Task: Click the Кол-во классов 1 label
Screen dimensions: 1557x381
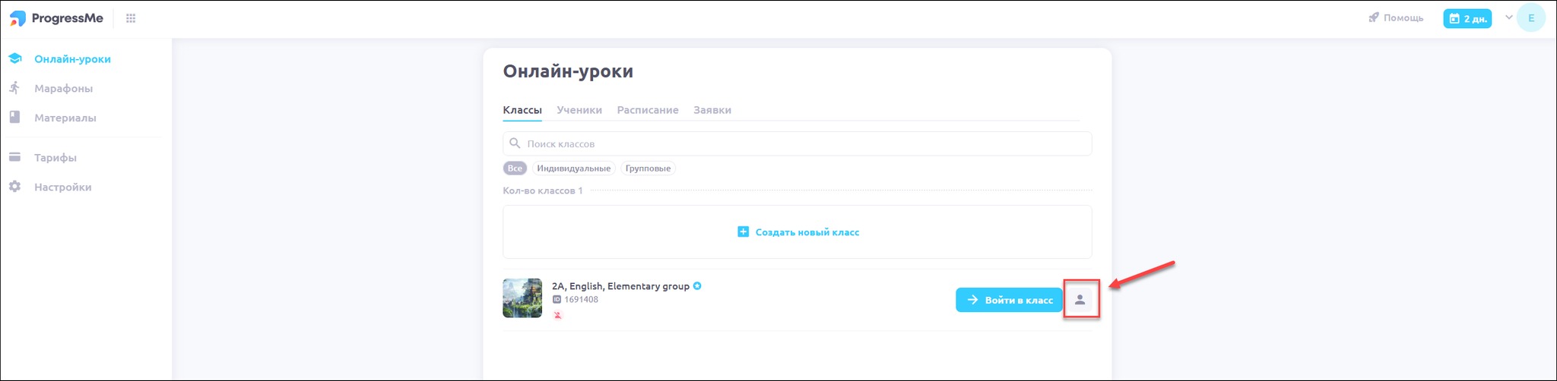Action: click(543, 190)
